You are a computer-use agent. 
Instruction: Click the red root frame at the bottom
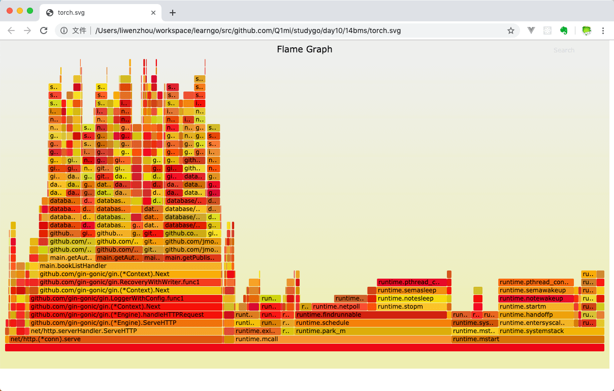click(x=305, y=347)
